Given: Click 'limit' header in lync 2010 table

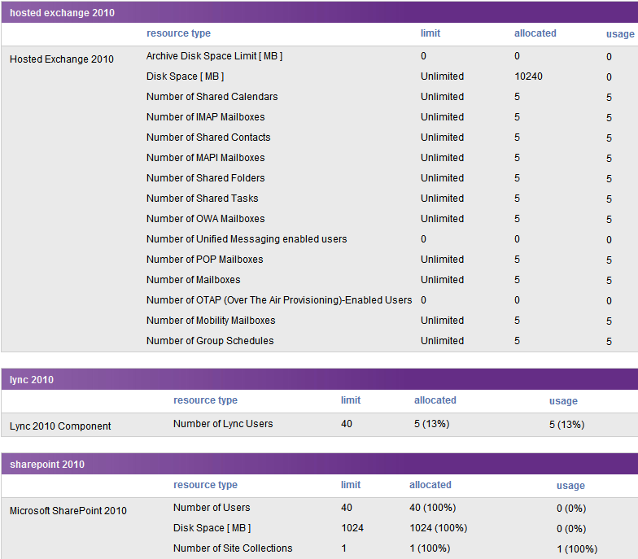Looking at the screenshot, I should click(351, 400).
